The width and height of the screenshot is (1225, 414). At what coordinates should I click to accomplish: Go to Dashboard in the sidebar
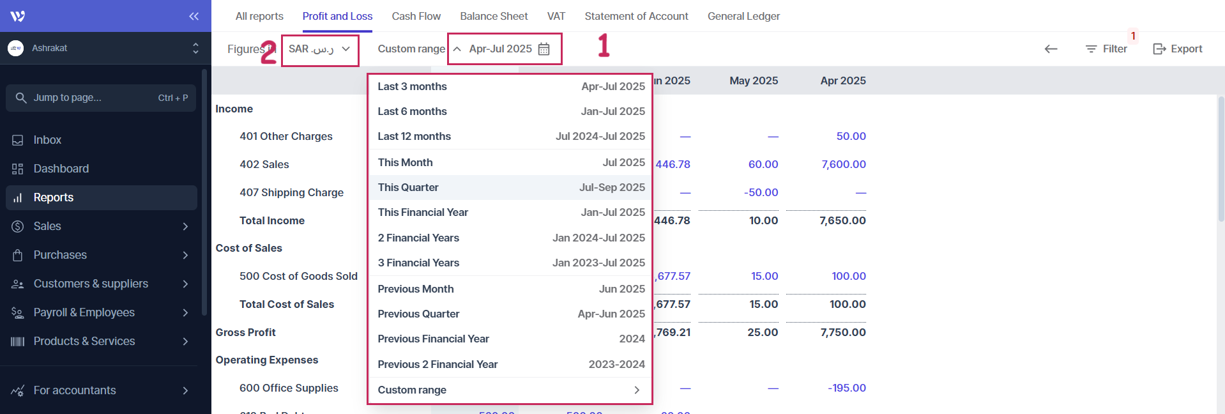pos(61,169)
